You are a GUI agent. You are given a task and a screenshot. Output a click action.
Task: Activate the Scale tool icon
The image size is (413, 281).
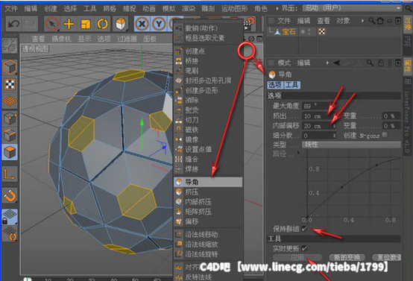[86, 24]
